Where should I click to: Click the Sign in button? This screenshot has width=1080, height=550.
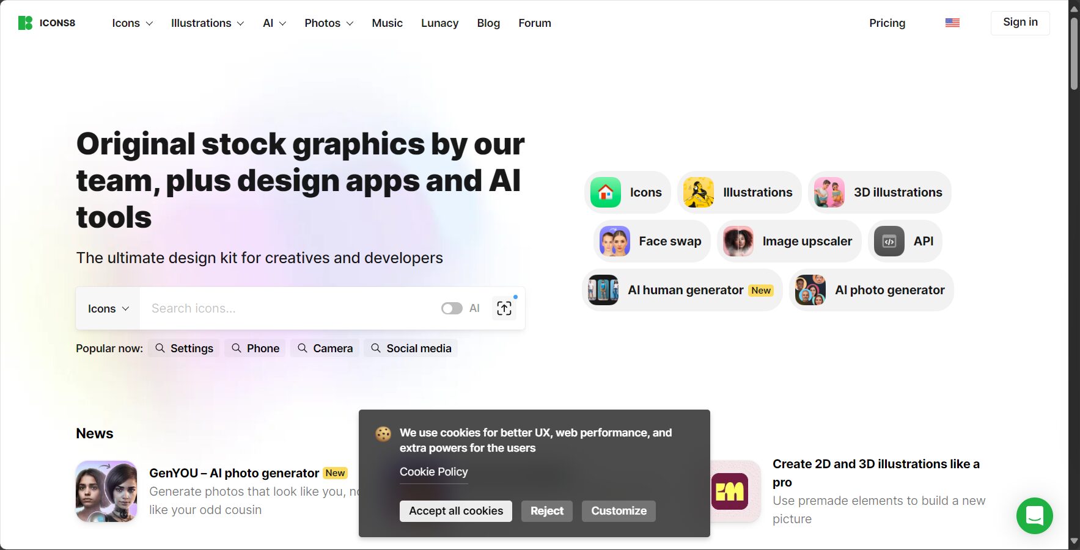click(1020, 23)
